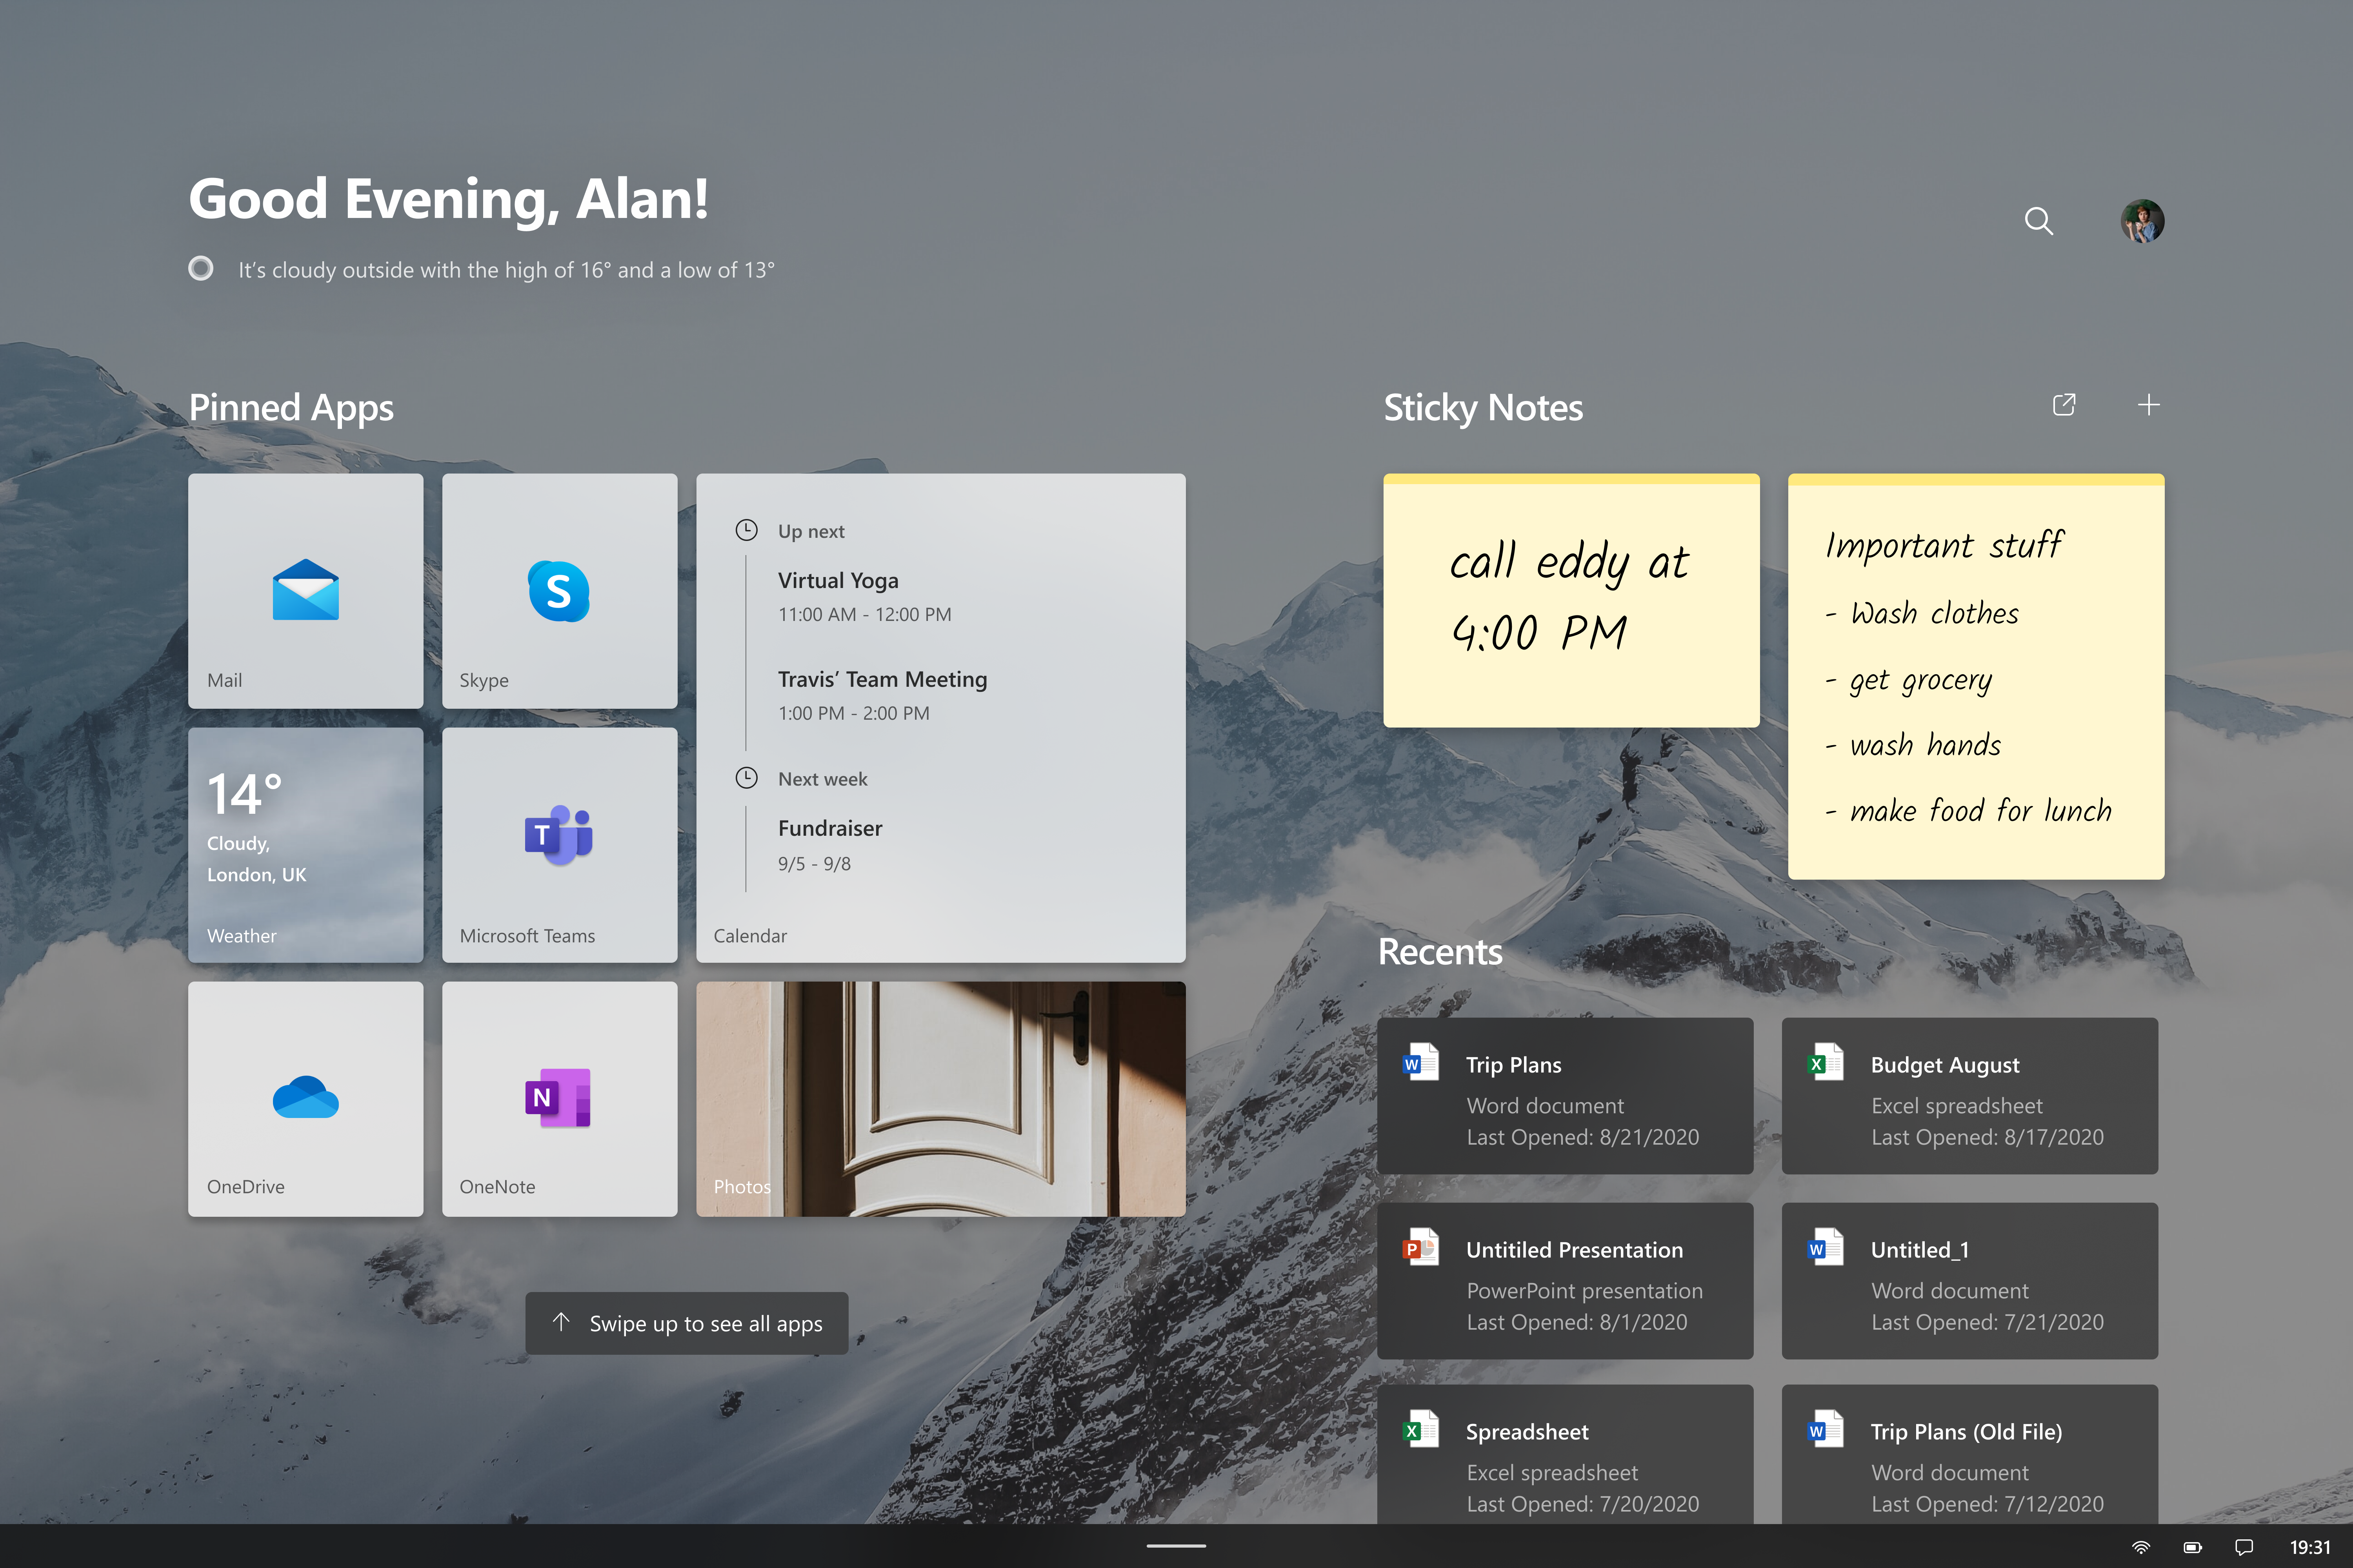The height and width of the screenshot is (1568, 2353).
Task: Click the '9/5 - 9/8' Fundraiser date
Action: (x=815, y=864)
